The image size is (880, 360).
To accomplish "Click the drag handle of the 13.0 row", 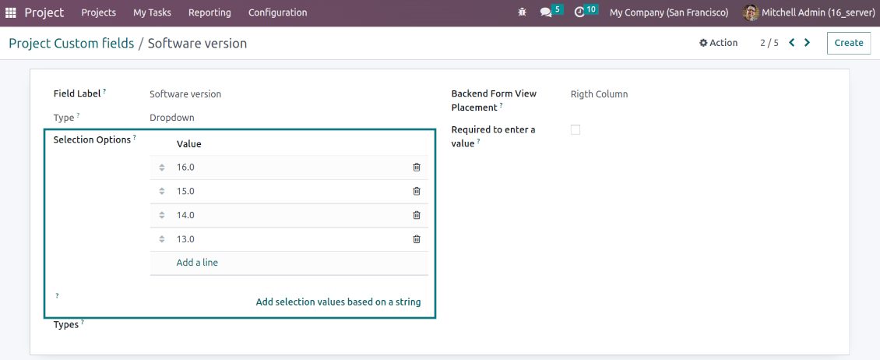I will pos(162,240).
